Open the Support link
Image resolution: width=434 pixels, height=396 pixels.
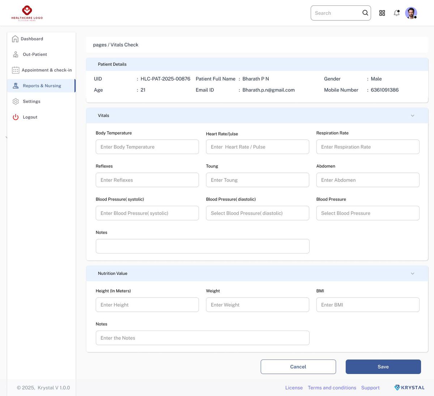point(370,388)
